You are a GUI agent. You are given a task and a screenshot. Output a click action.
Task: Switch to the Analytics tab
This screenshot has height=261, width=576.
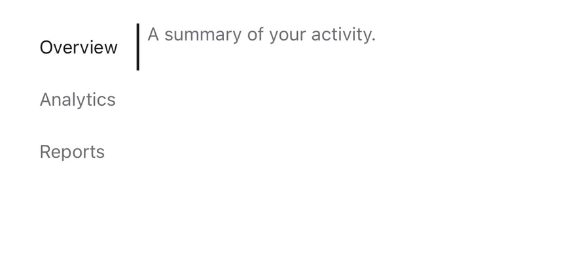point(77,100)
